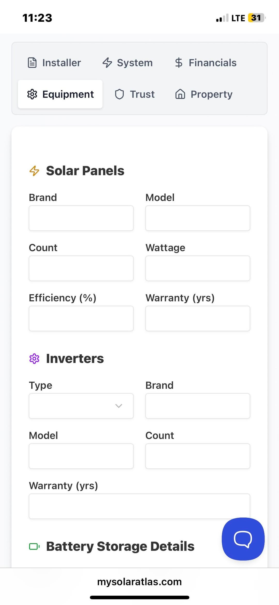The height and width of the screenshot is (605, 279).
Task: Open the chat support bubble
Action: pos(243,539)
